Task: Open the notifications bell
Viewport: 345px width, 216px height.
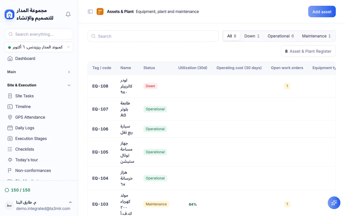Action: tap(68, 14)
